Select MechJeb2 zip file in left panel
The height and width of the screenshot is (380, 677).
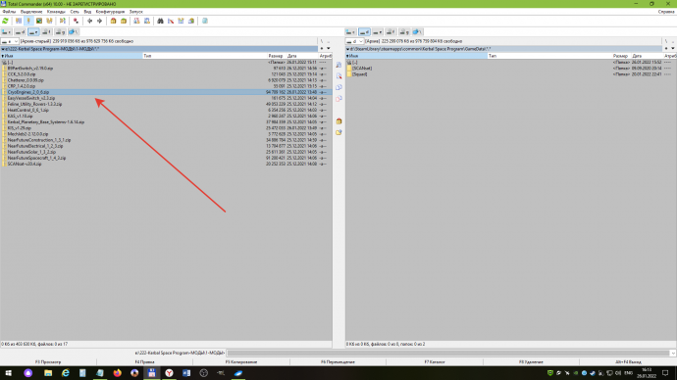[166, 134]
